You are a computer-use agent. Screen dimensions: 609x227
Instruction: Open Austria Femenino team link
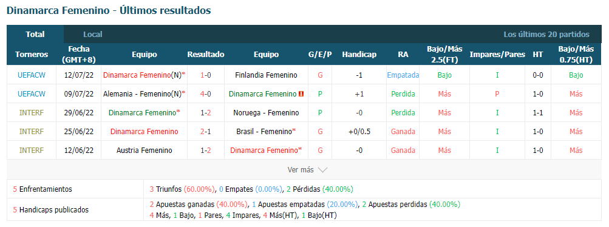pyautogui.click(x=144, y=150)
